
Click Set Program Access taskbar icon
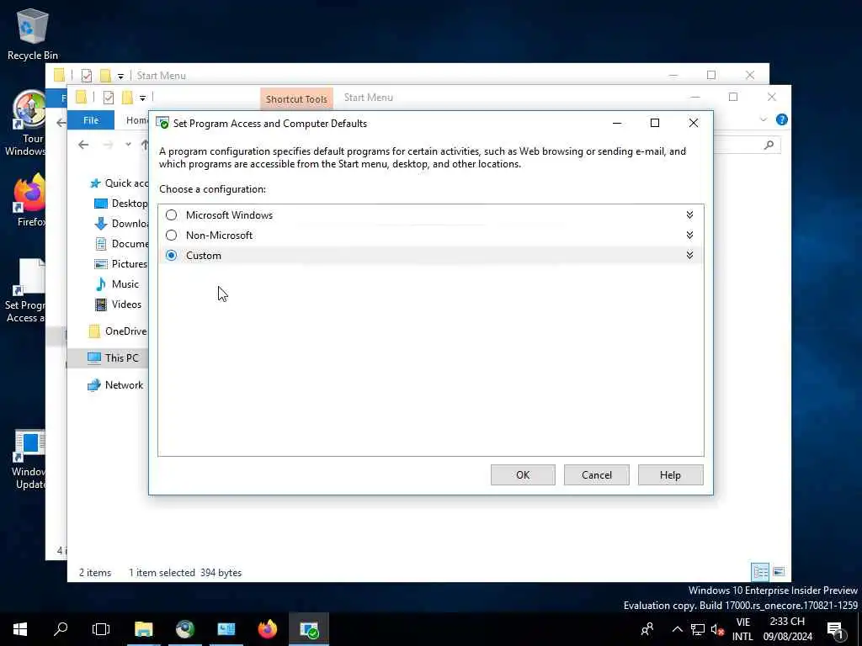[309, 629]
